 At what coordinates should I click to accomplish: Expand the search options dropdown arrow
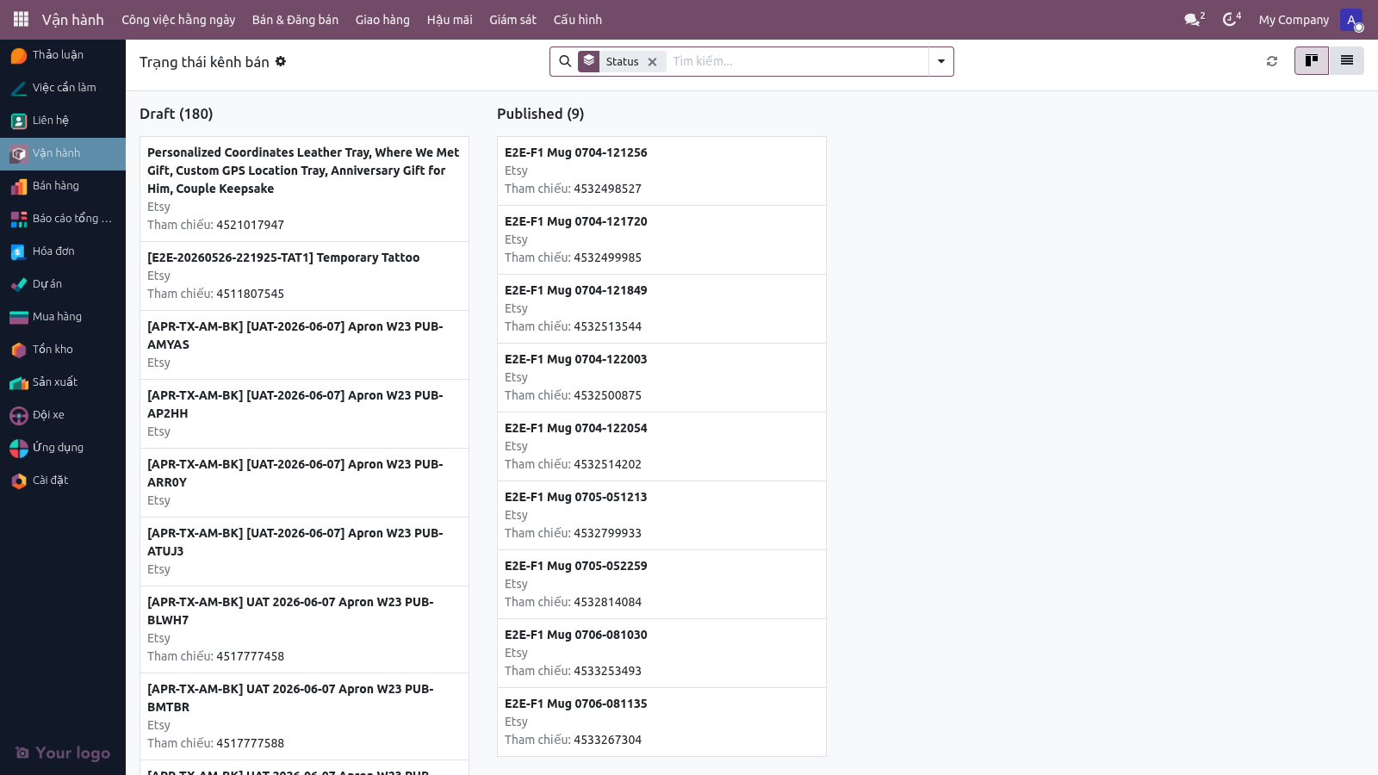pos(941,61)
